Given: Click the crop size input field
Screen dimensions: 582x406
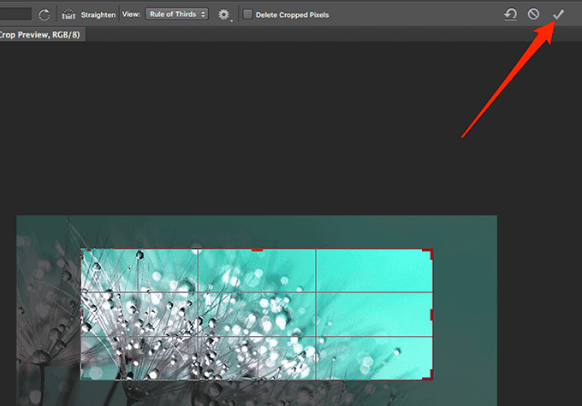Looking at the screenshot, I should [x=15, y=15].
